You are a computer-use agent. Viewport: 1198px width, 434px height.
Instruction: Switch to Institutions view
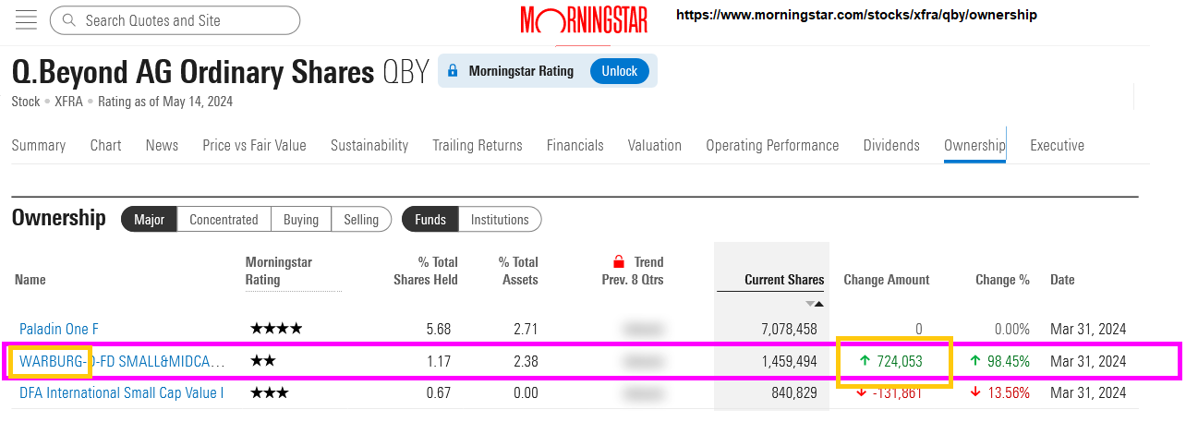pos(500,219)
